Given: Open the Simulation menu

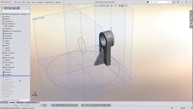Looking at the screenshot, I should [x=40, y=2].
